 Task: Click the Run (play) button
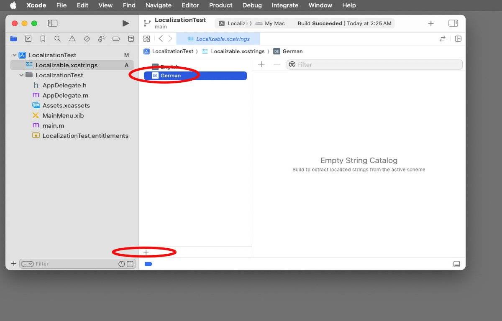125,23
